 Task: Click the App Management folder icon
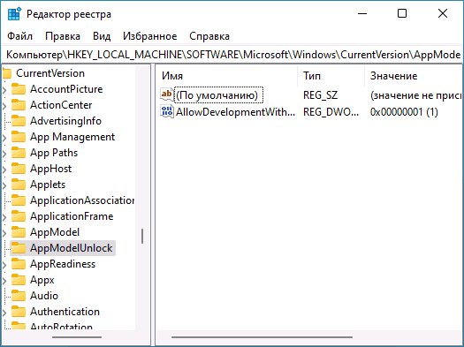point(19,137)
